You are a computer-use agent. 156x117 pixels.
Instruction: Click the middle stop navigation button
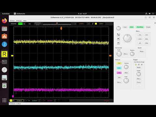(x=118, y=39)
